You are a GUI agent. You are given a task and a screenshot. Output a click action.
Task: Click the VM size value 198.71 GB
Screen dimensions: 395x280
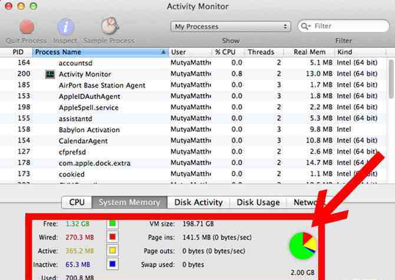[x=198, y=223]
